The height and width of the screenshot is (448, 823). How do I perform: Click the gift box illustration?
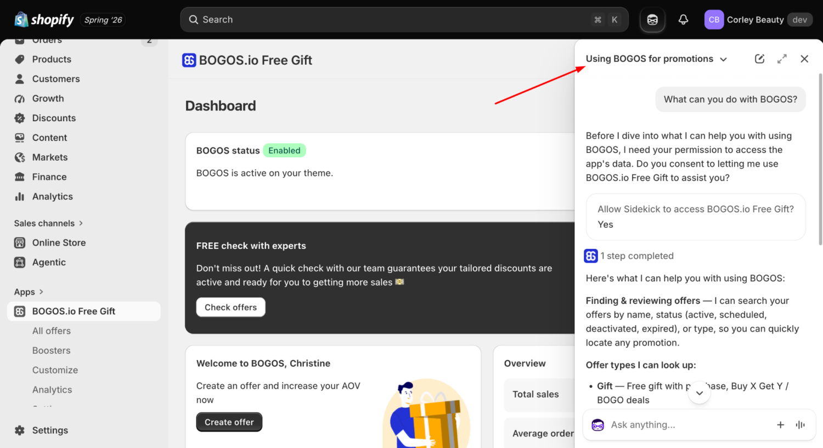pos(427,413)
